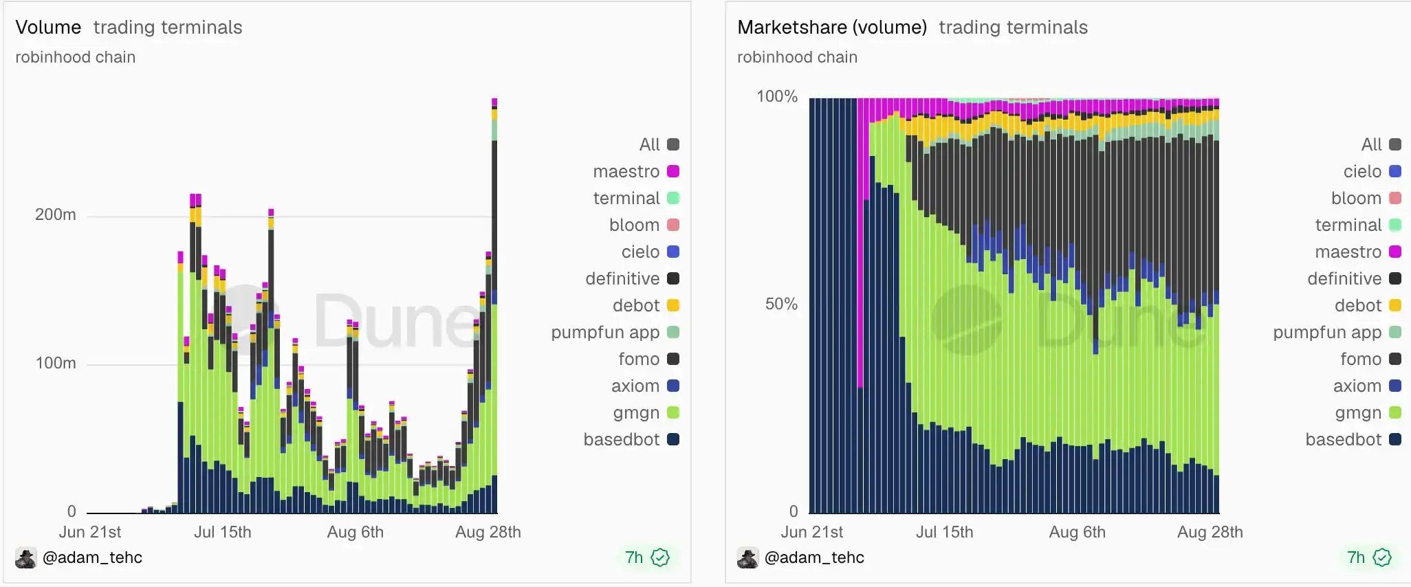1411x587 pixels.
Task: Click definitive legend entry in Volume chart
Action: (x=632, y=278)
